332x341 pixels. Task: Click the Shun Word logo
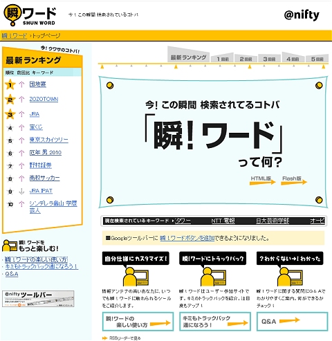pyautogui.click(x=30, y=15)
